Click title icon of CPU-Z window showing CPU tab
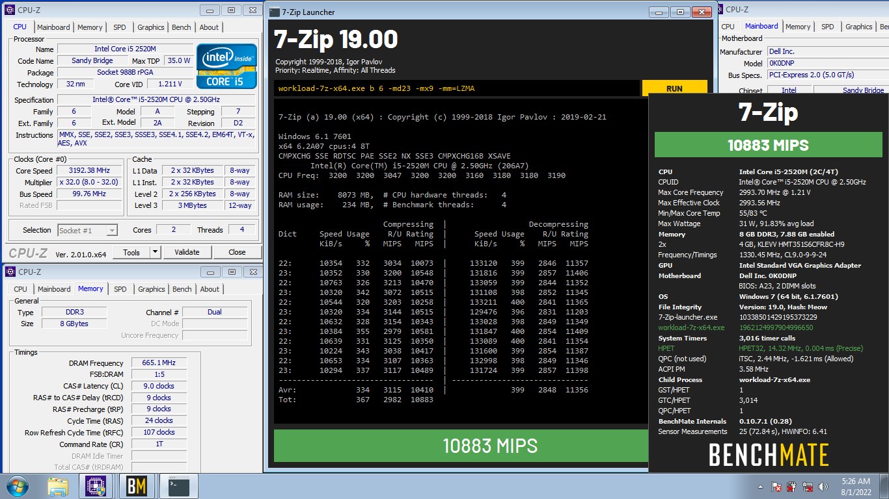This screenshot has height=499, width=889. pyautogui.click(x=10, y=10)
